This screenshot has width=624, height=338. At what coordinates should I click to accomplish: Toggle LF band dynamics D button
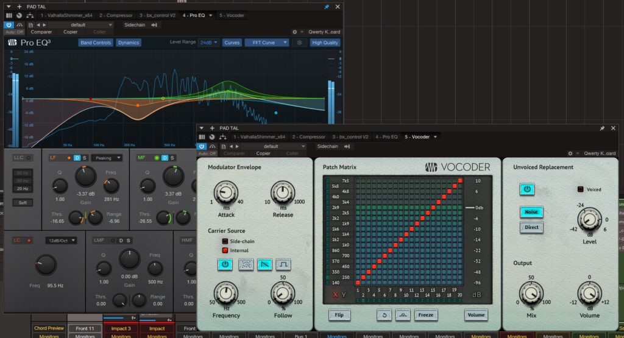77,158
